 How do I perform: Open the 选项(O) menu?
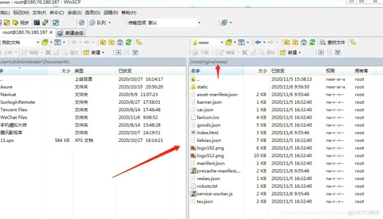tap(92, 12)
